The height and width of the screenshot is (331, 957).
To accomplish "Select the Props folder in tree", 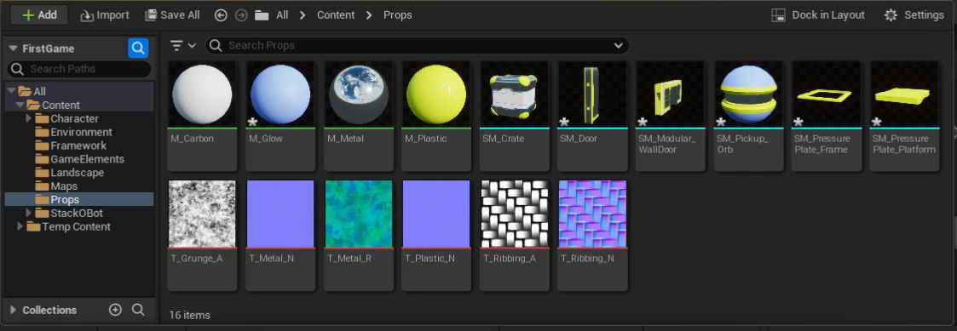I will (78, 199).
